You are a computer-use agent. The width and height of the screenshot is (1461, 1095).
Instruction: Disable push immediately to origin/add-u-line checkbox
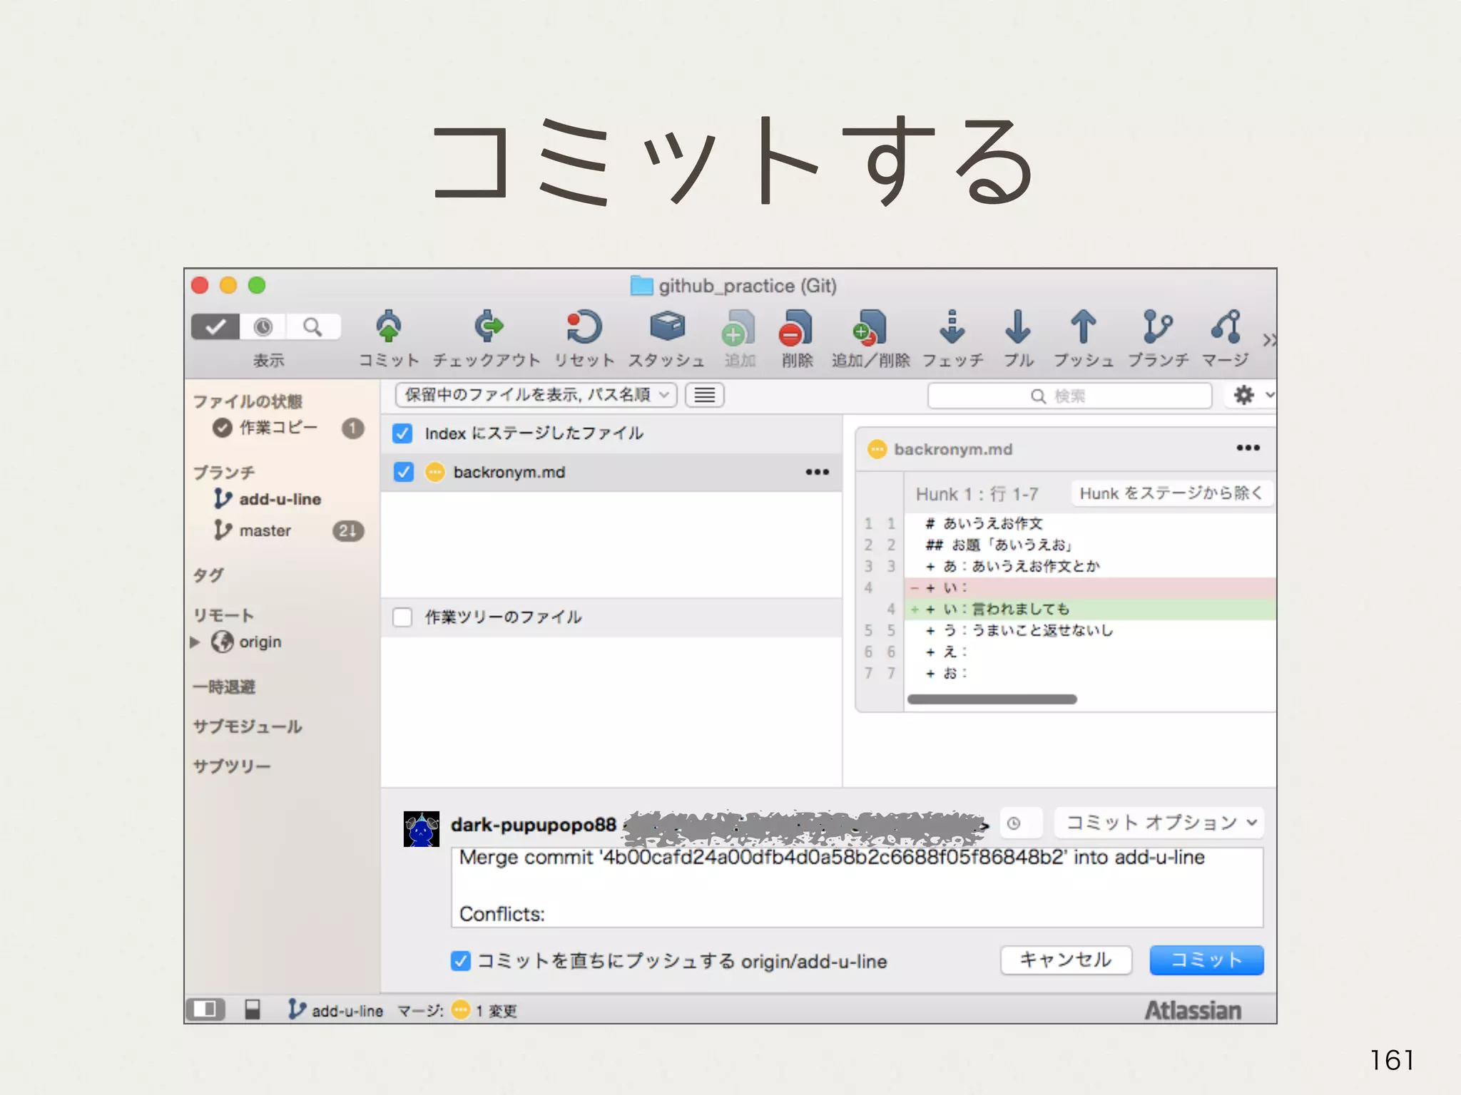pyautogui.click(x=461, y=961)
